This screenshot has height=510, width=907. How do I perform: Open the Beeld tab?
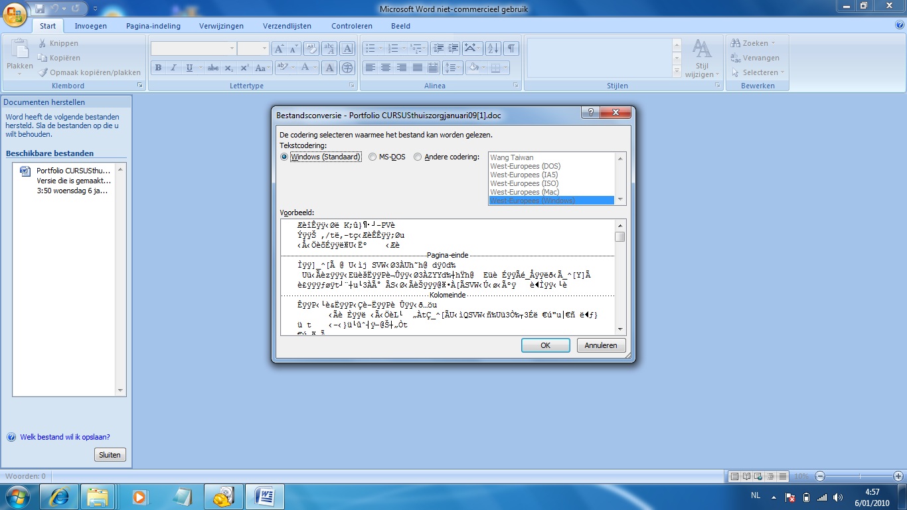[400, 26]
